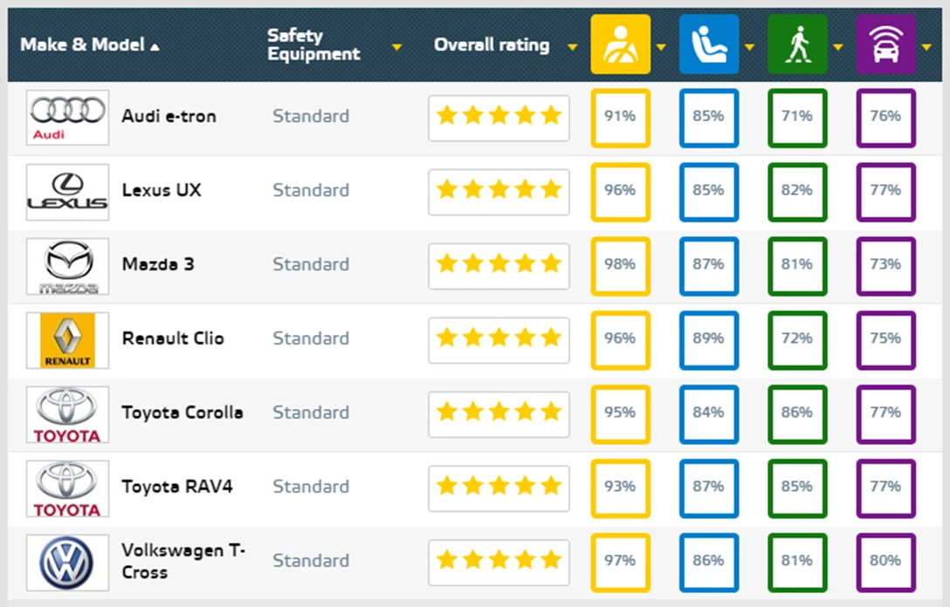Image resolution: width=950 pixels, height=607 pixels.
Task: Open the Overall rating sort arrow
Action: pos(572,46)
